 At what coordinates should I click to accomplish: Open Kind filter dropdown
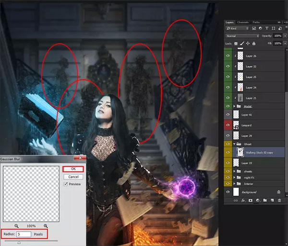click(237, 28)
